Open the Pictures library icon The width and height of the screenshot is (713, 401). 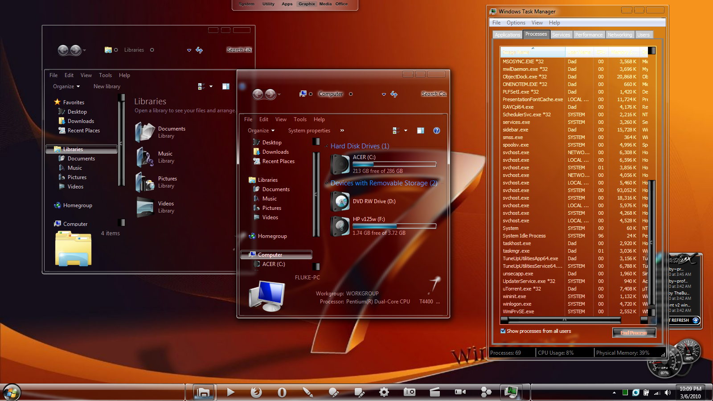(145, 182)
